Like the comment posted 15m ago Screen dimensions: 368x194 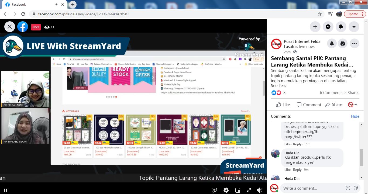click(x=287, y=144)
